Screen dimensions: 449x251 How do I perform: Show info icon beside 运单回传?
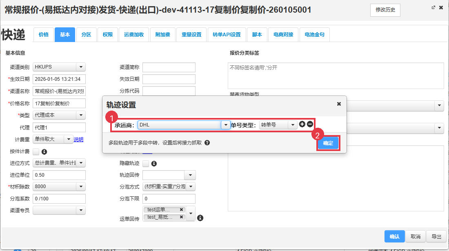[x=200, y=218]
